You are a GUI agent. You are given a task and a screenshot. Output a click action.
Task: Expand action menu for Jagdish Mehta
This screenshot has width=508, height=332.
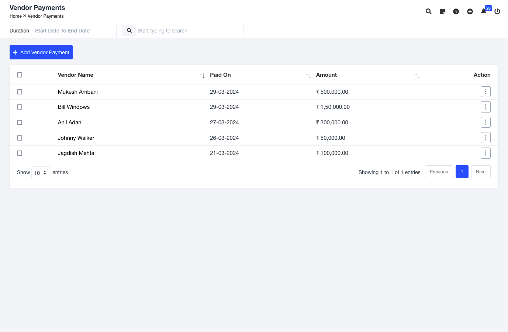485,153
